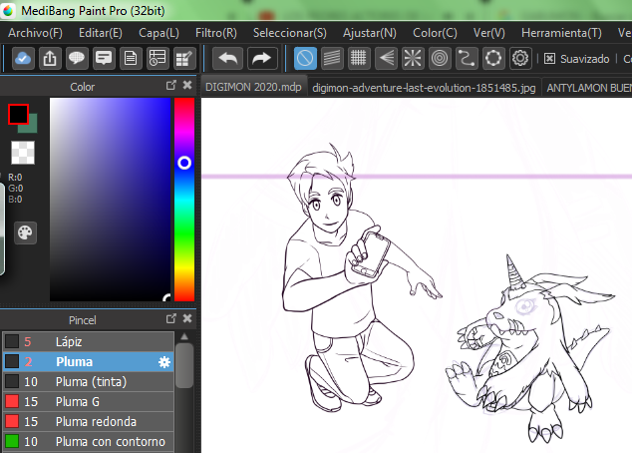Select the Pluma con contorno brush
Screen dimensions: 632x453
[89, 442]
